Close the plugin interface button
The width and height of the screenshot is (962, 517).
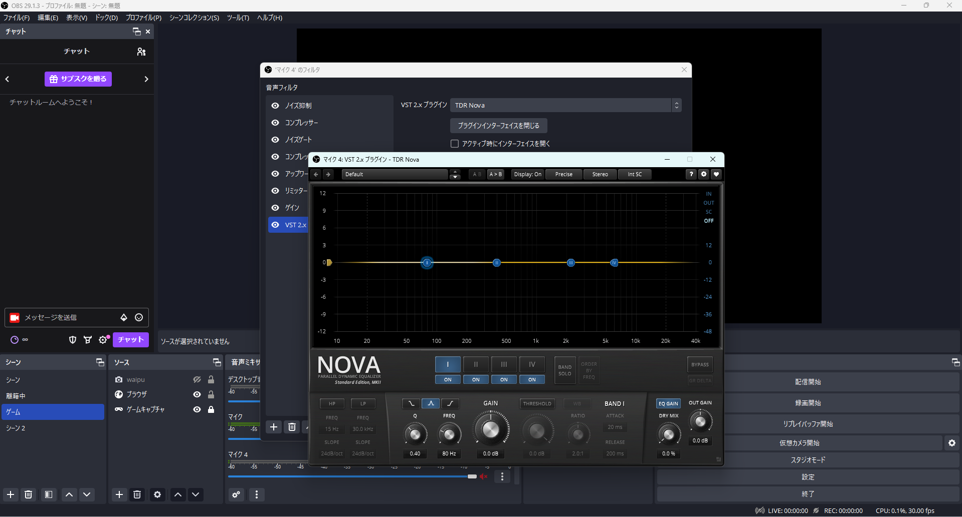499,126
